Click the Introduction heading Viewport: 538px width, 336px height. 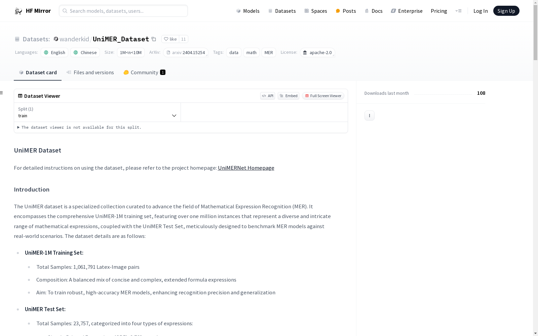32,190
